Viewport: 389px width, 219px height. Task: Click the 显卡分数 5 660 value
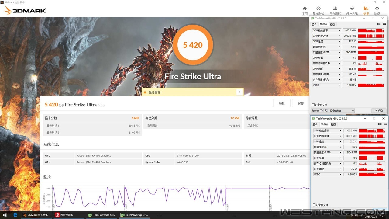pyautogui.click(x=136, y=118)
